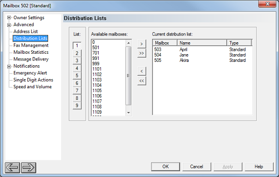Click OK to confirm changes
The image size is (279, 177).
[165, 166]
